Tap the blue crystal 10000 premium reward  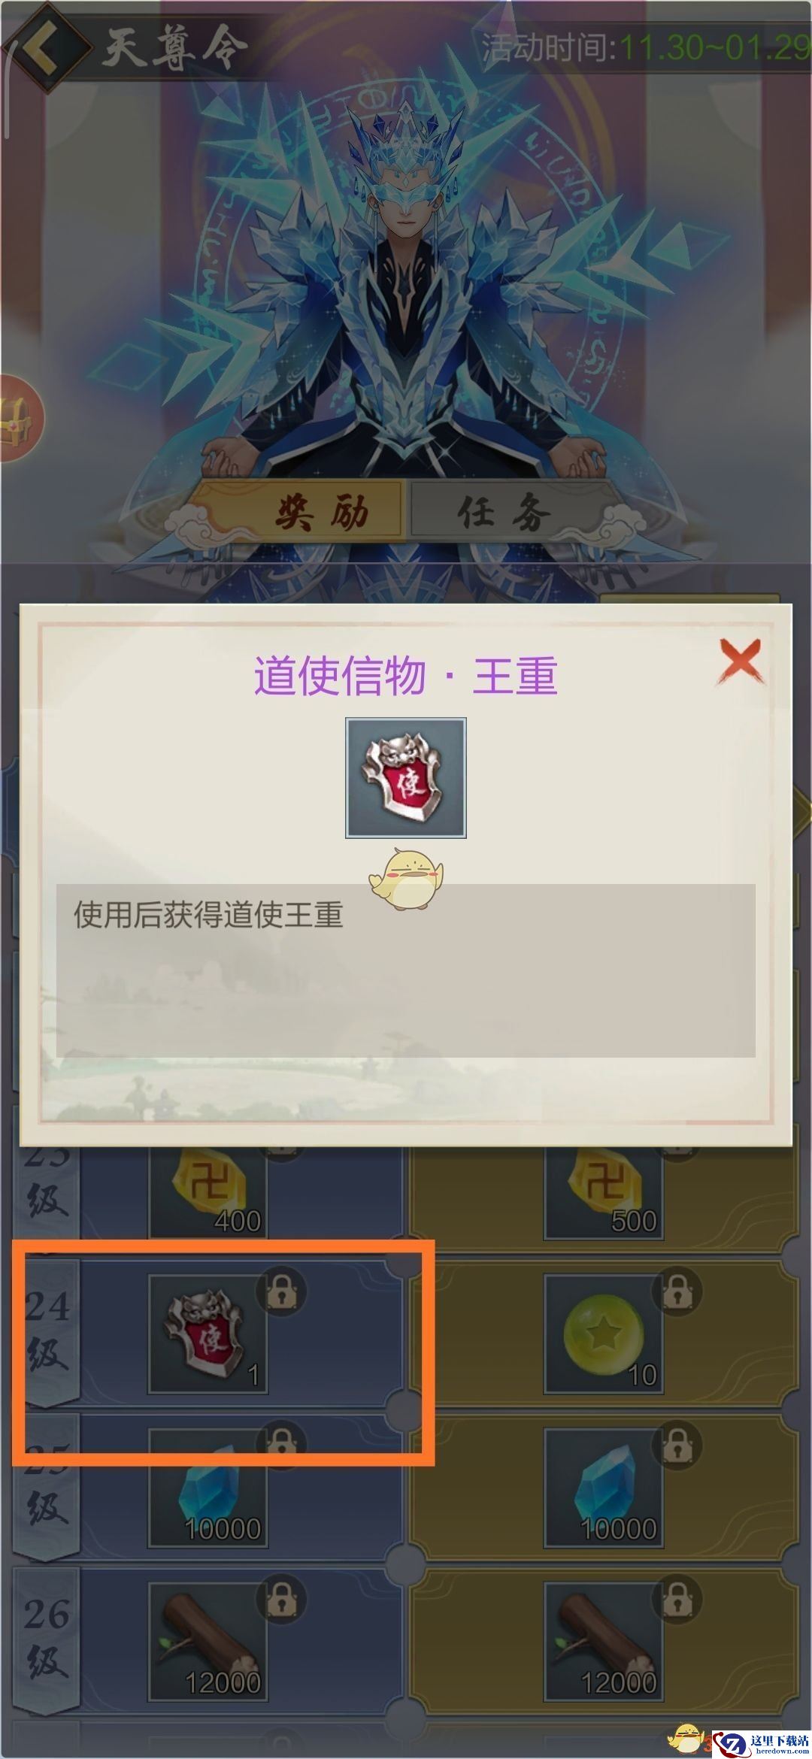(604, 1488)
